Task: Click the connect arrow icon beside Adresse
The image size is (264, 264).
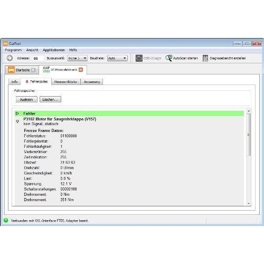Action: 10,58
